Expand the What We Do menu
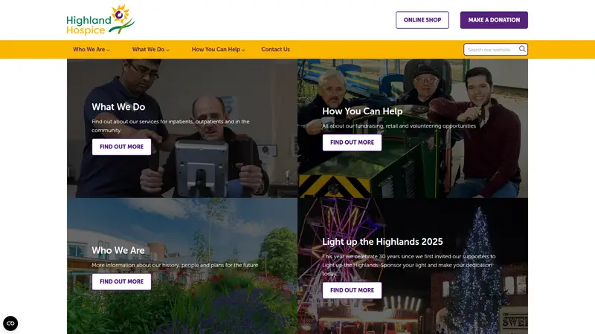 coord(151,50)
